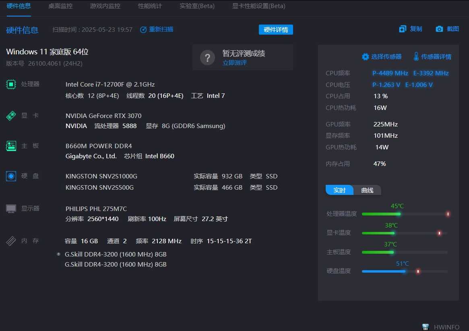
Task: Click the 选择传感器 gear icon
Action: click(365, 56)
